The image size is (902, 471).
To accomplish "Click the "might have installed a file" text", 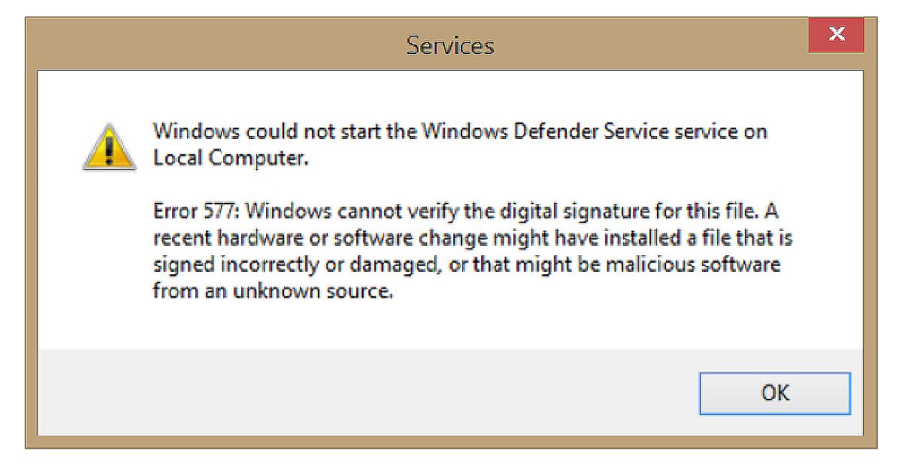I will click(x=610, y=239).
